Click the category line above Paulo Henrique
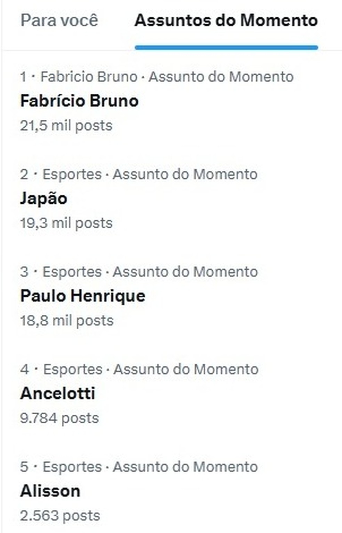 (139, 272)
